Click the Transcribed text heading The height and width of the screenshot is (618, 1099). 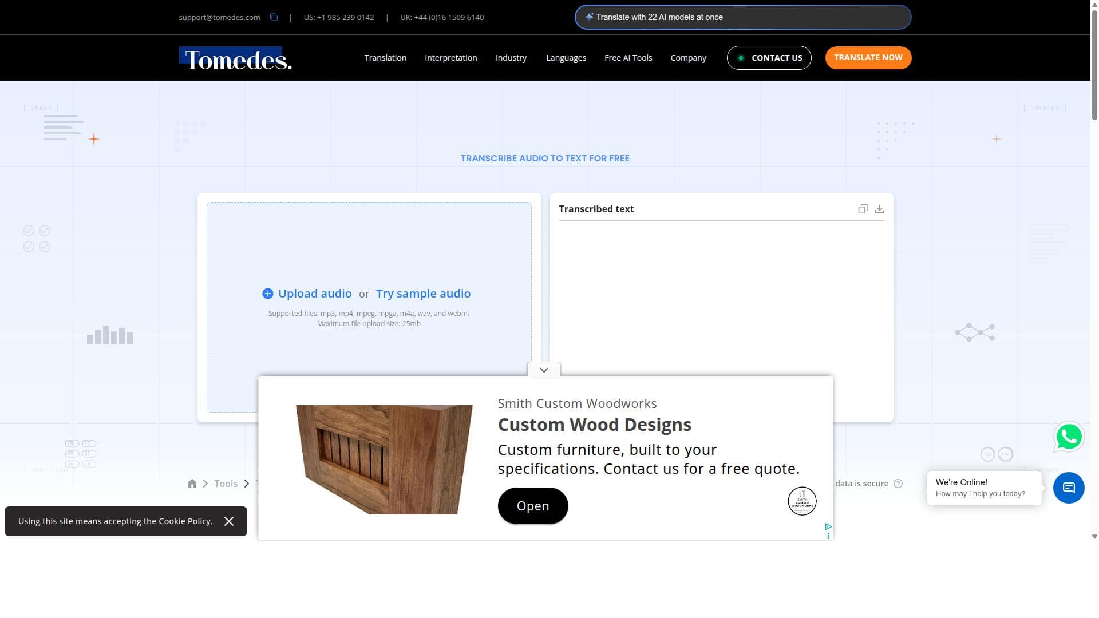coord(596,209)
